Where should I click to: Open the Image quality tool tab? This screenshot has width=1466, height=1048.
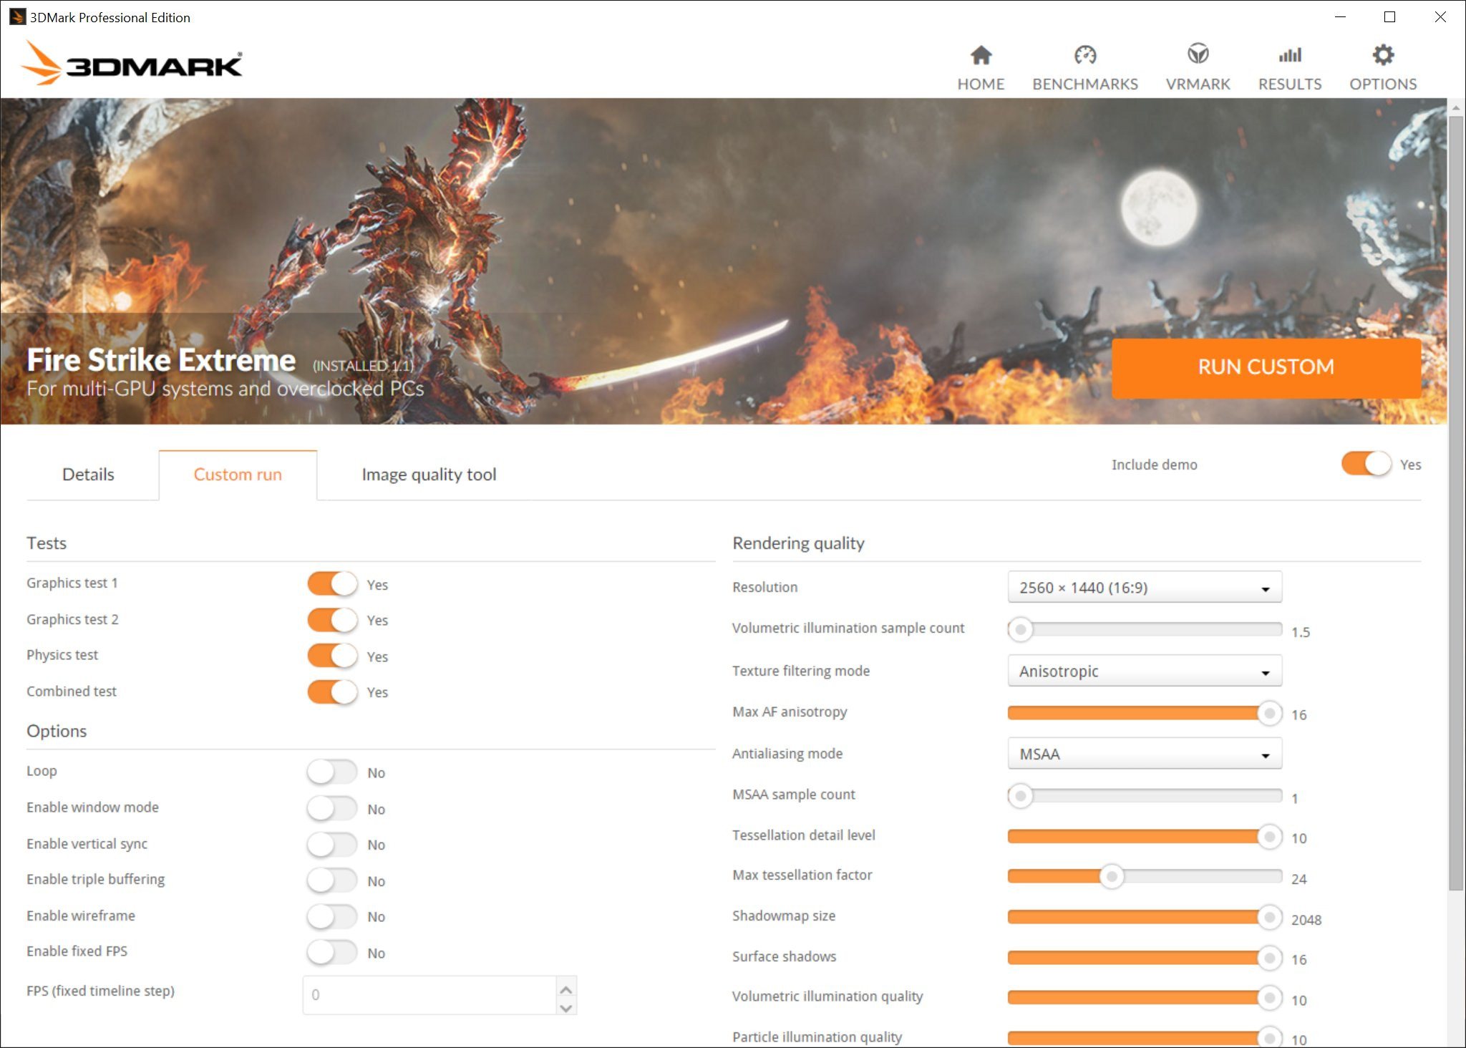click(429, 475)
